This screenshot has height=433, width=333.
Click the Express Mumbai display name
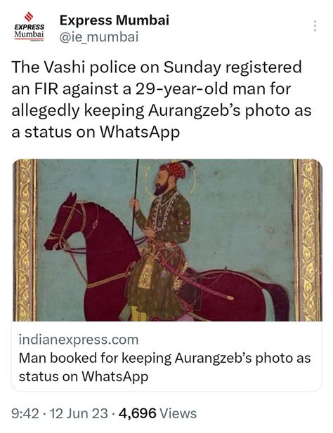click(x=114, y=20)
